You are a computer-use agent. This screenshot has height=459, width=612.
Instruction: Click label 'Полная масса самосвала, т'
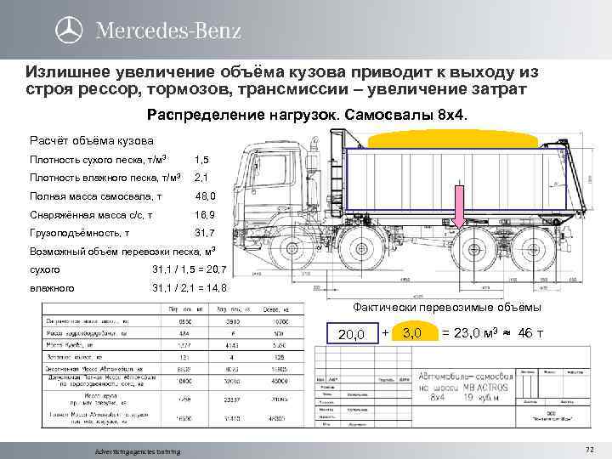(95, 196)
